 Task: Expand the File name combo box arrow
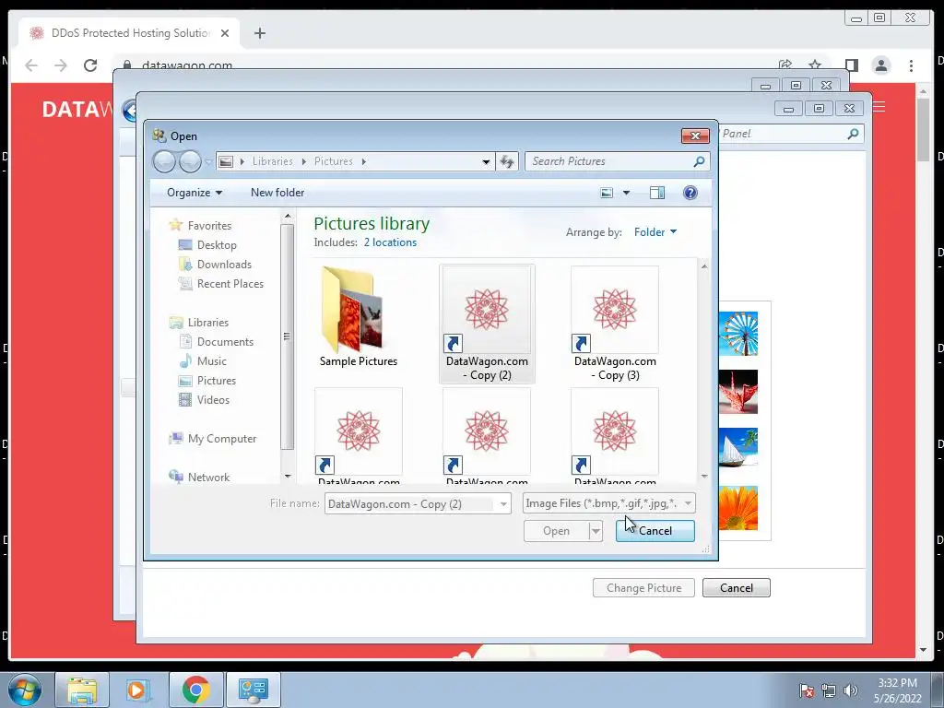[503, 504]
